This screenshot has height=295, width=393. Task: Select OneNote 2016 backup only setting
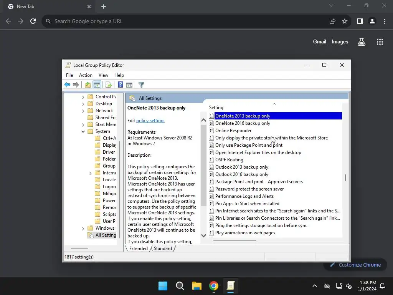[x=243, y=123]
